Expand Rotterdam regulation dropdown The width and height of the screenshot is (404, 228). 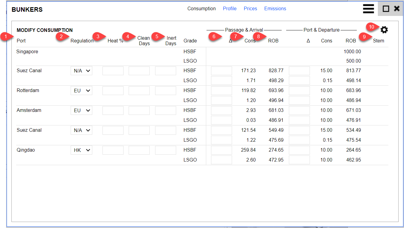[x=81, y=91]
